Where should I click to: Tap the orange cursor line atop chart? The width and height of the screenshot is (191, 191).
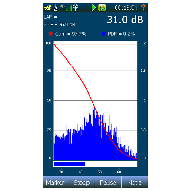[95, 44]
